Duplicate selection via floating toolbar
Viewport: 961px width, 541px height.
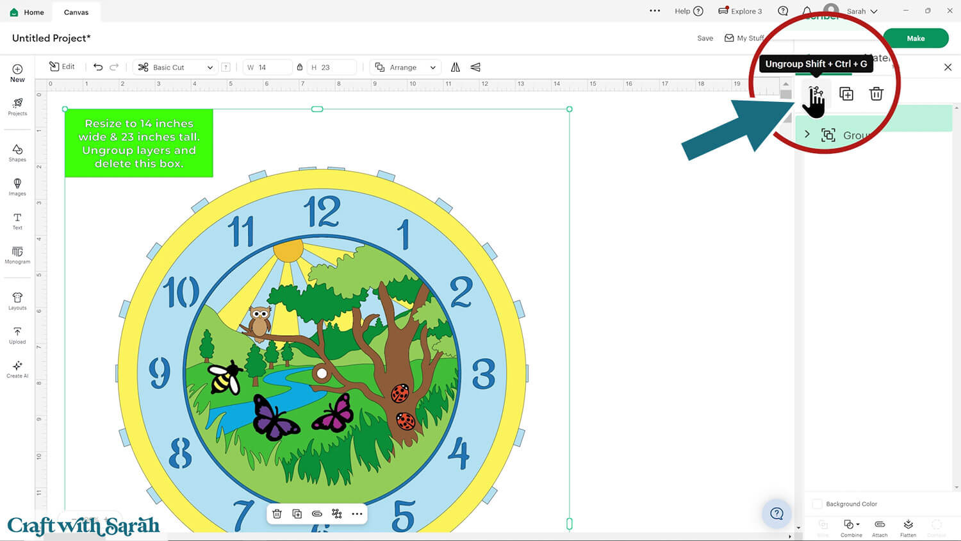(297, 513)
